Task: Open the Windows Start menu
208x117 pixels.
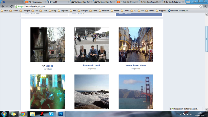Action: (4, 114)
